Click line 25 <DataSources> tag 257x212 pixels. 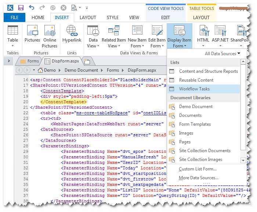click(57, 129)
